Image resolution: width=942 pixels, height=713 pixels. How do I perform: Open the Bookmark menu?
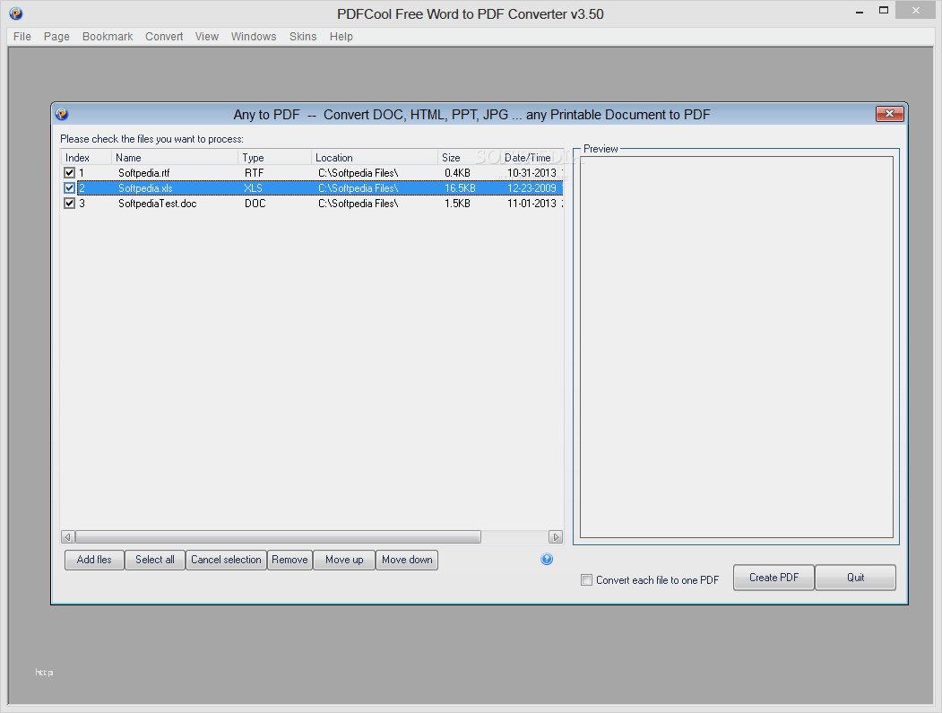click(108, 37)
